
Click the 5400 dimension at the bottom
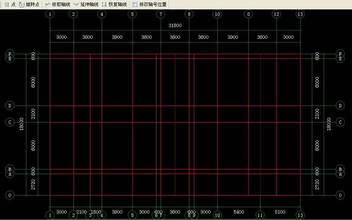(239, 212)
